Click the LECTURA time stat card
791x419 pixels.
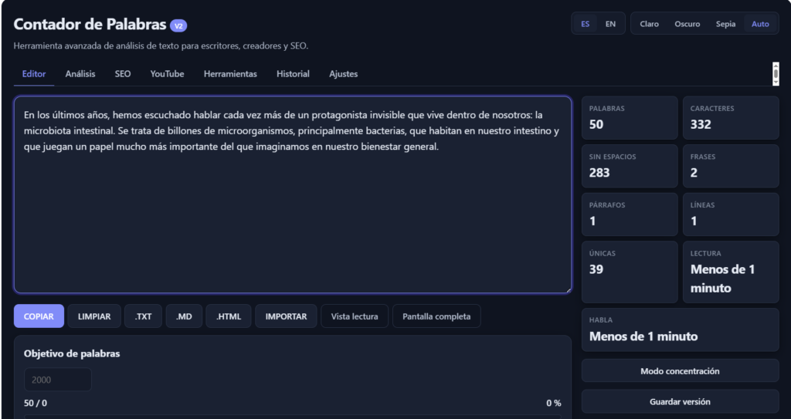pyautogui.click(x=731, y=272)
